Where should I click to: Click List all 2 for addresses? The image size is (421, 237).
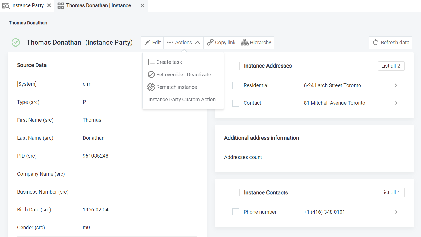coord(391,66)
